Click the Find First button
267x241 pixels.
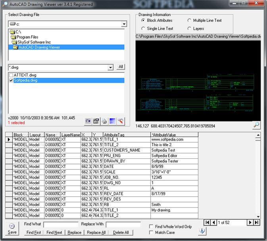pos(33,233)
